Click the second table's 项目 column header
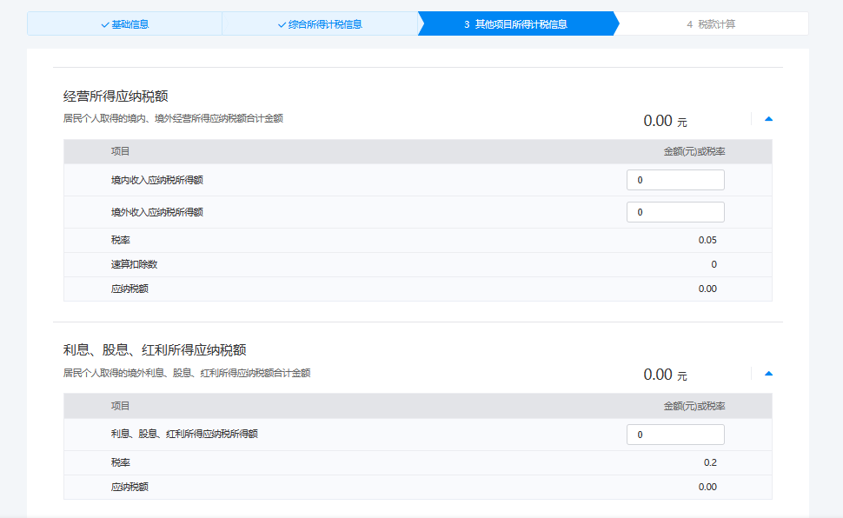Image resolution: width=843 pixels, height=518 pixels. coord(120,406)
